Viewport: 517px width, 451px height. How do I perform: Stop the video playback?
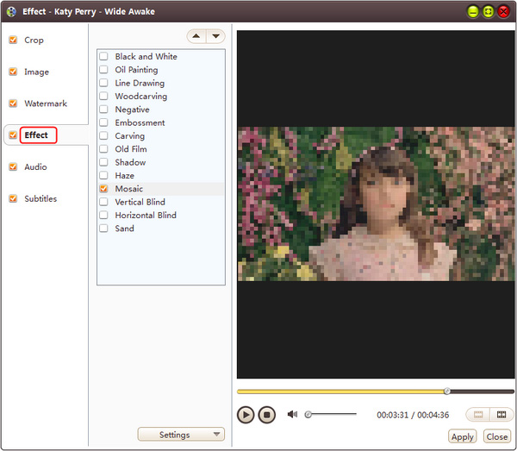pos(267,415)
